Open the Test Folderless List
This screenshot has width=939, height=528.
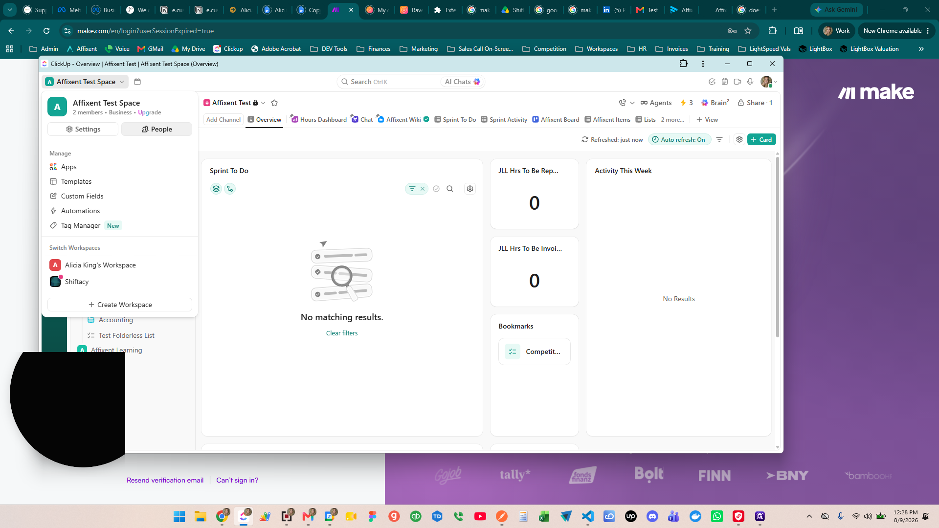(127, 335)
